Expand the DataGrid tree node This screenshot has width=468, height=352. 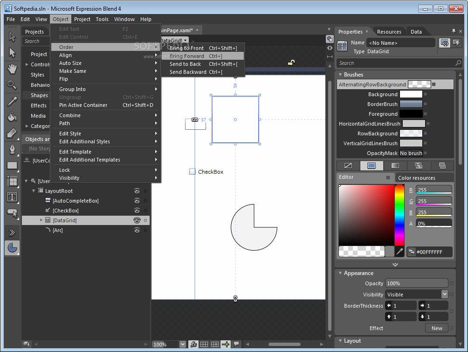[x=41, y=220]
